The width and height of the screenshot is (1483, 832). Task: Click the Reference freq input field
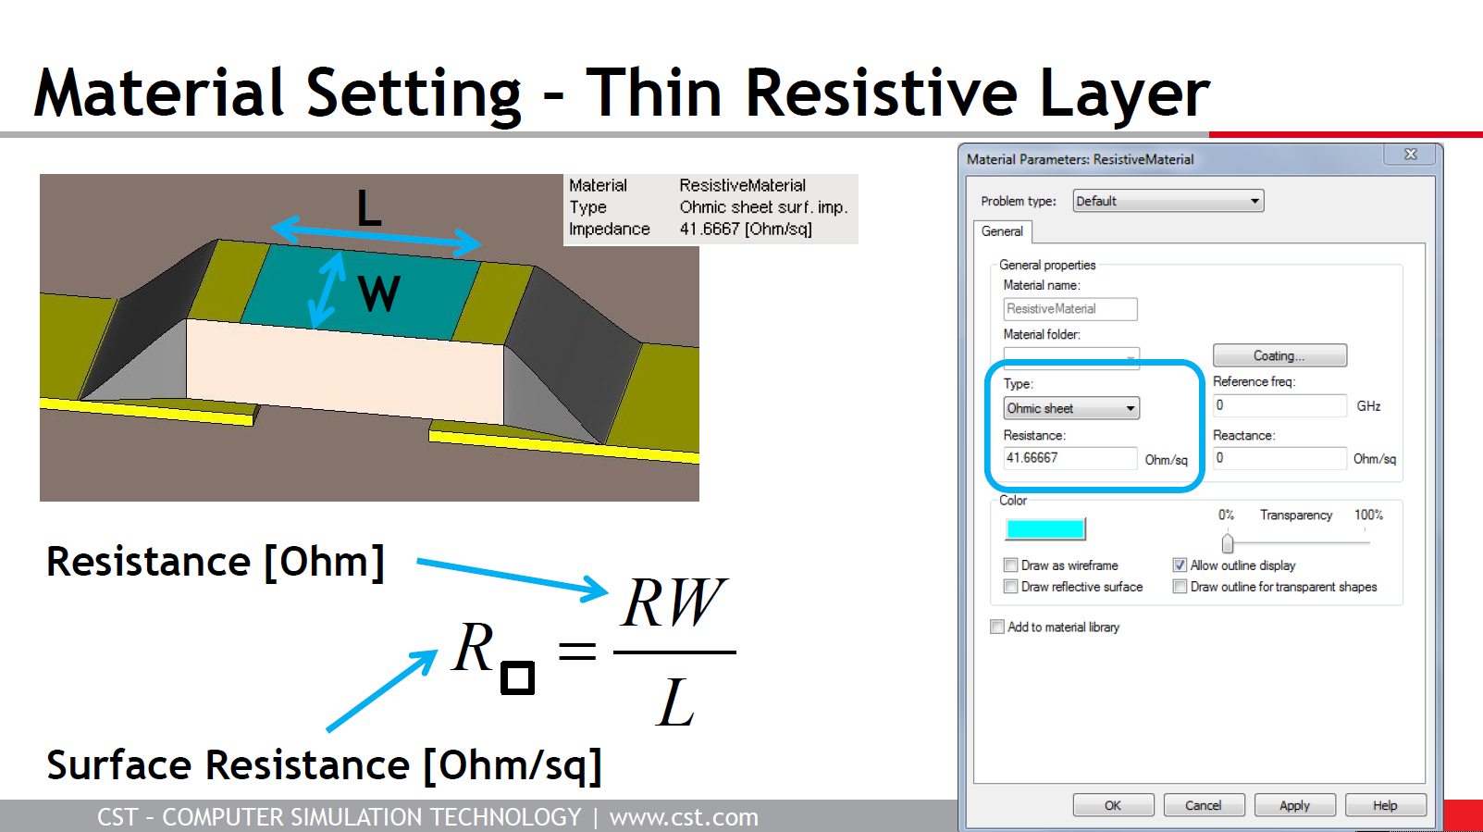[1279, 405]
